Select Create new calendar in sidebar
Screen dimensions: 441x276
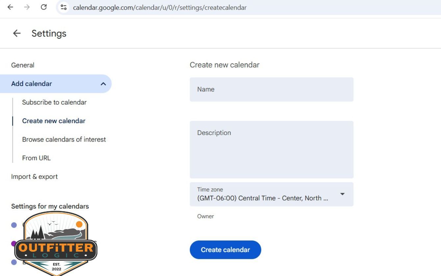53,121
